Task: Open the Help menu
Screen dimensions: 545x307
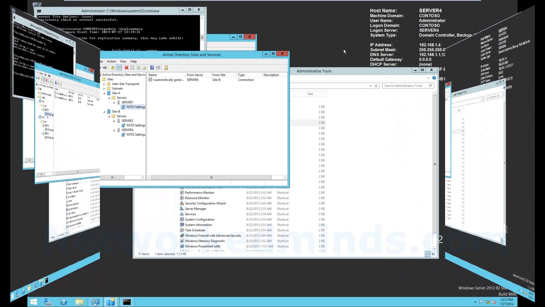Action: pyautogui.click(x=133, y=61)
